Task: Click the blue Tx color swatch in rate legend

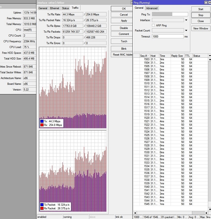Action: (x=42, y=121)
